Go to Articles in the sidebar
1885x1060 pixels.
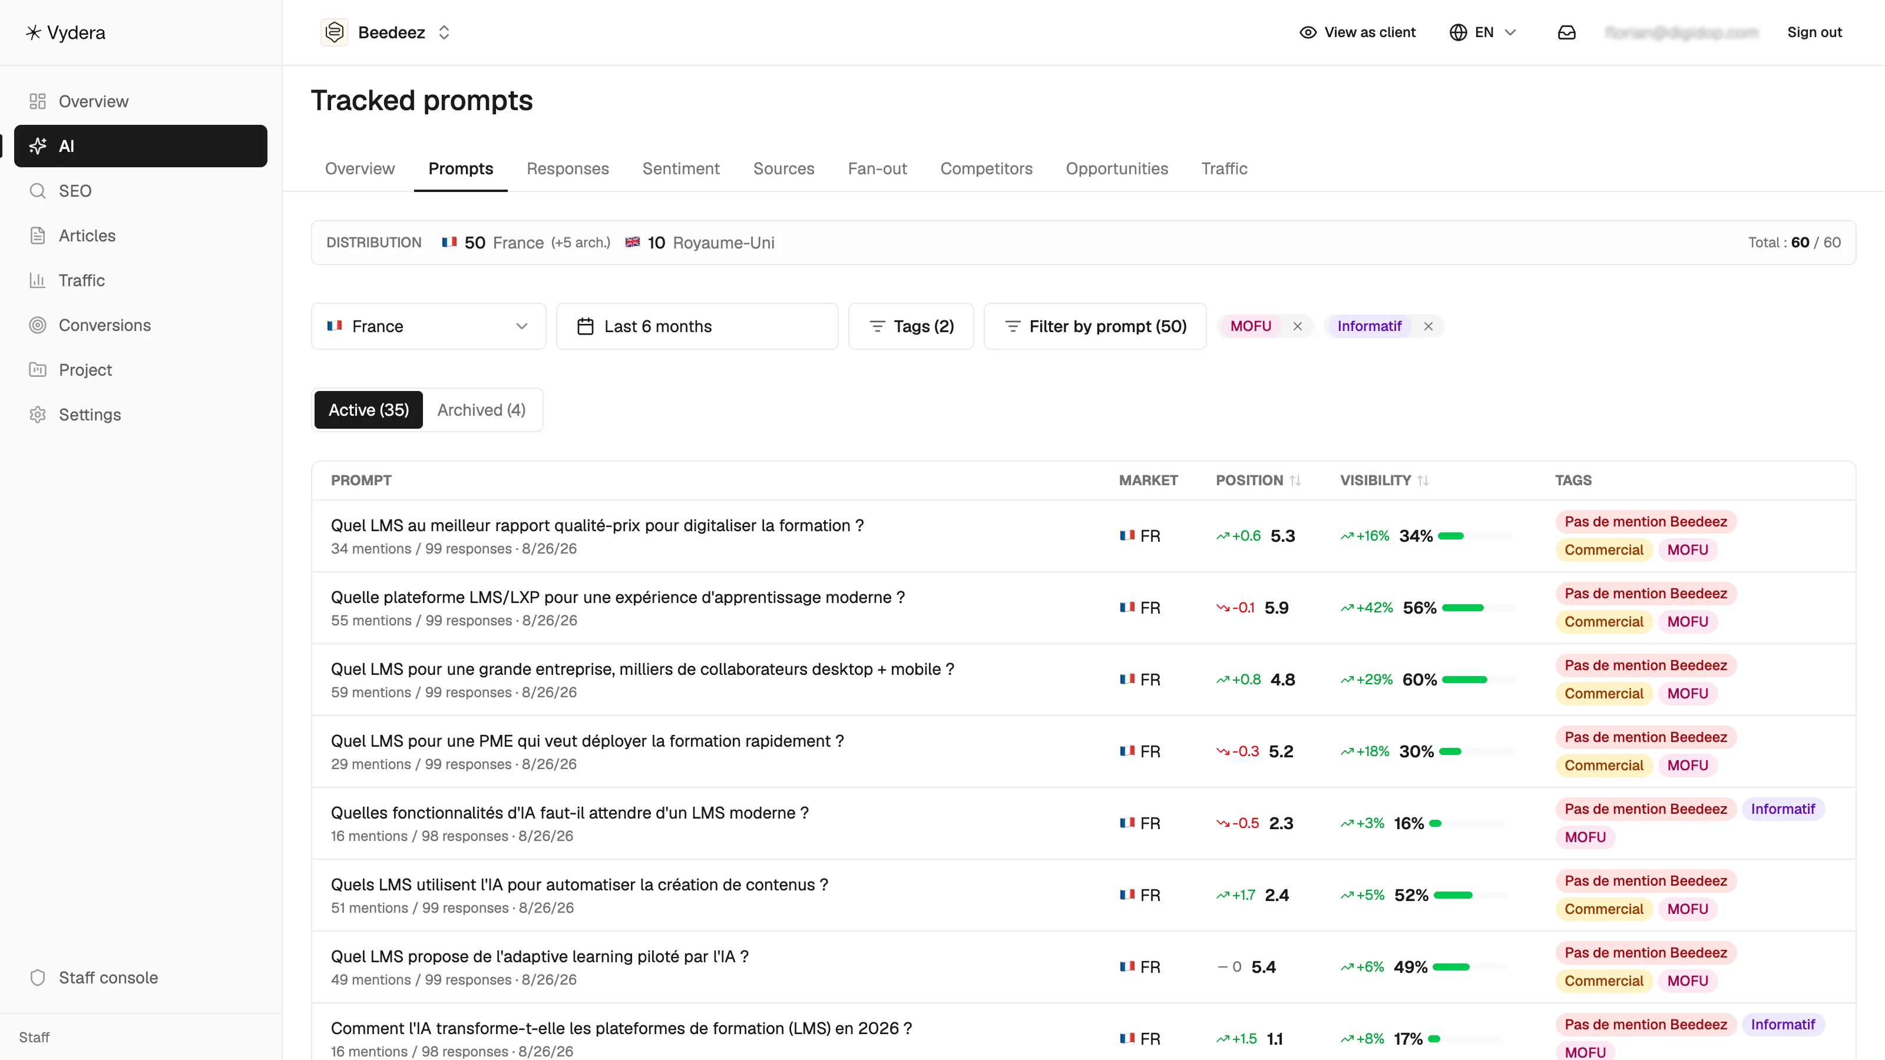pyautogui.click(x=141, y=236)
